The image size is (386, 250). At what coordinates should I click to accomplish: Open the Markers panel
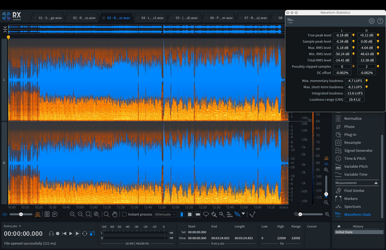click(x=352, y=198)
